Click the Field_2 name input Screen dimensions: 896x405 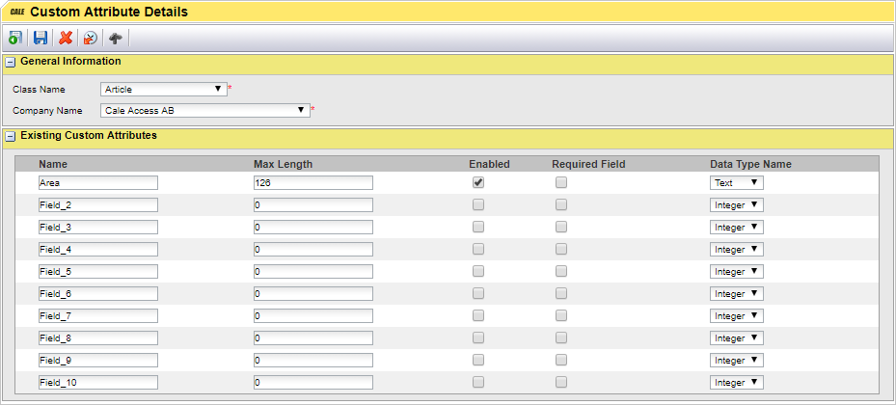coord(97,205)
